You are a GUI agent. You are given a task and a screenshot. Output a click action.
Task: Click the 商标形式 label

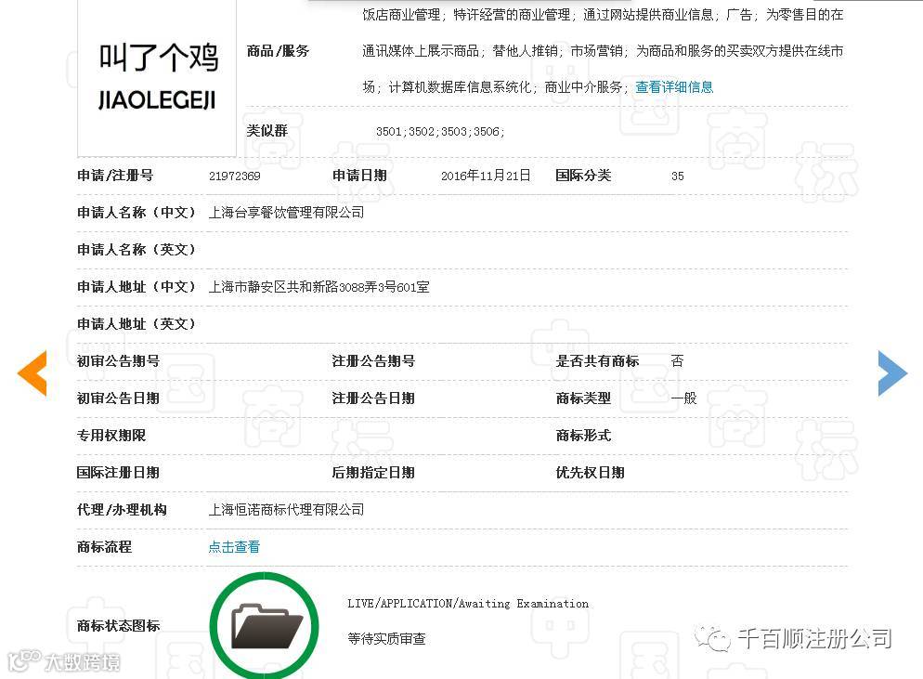click(x=583, y=436)
